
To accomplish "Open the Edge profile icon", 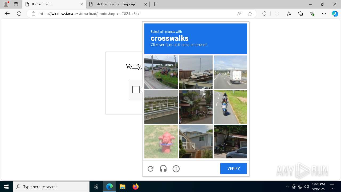I will (6, 4).
